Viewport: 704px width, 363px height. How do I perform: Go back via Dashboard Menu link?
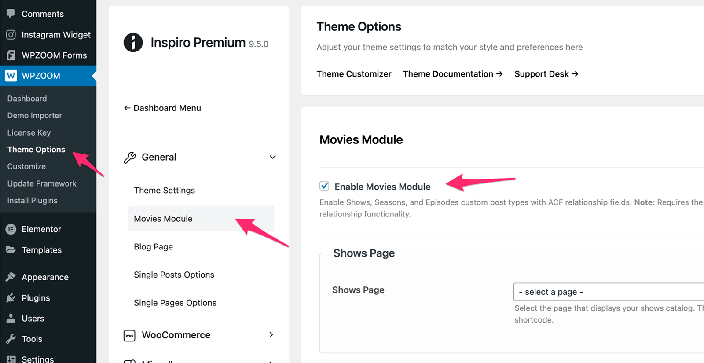point(162,108)
